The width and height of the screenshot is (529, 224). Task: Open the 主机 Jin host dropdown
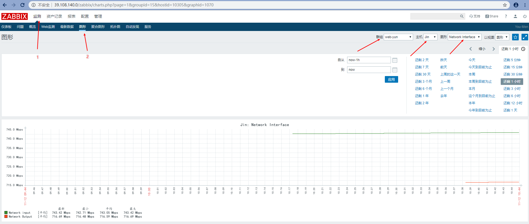[x=430, y=37]
